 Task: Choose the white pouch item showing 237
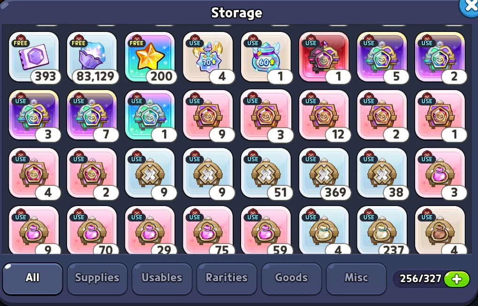click(382, 230)
